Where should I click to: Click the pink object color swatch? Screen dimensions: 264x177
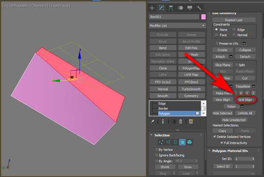[204, 17]
